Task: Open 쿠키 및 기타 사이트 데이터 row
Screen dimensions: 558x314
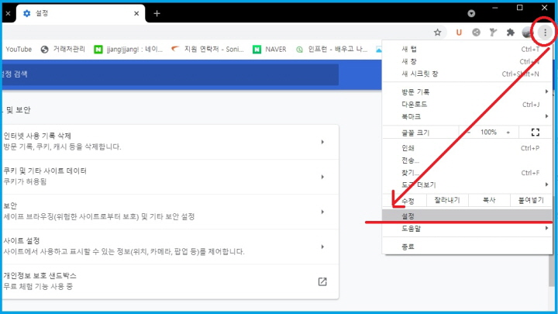Action: [169, 177]
